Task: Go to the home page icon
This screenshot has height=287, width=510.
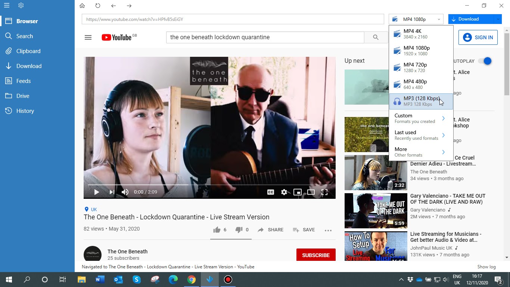Action: pos(82,6)
